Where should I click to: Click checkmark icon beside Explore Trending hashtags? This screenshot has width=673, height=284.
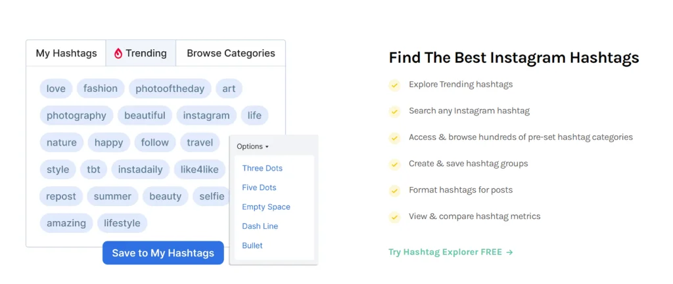[x=394, y=85]
